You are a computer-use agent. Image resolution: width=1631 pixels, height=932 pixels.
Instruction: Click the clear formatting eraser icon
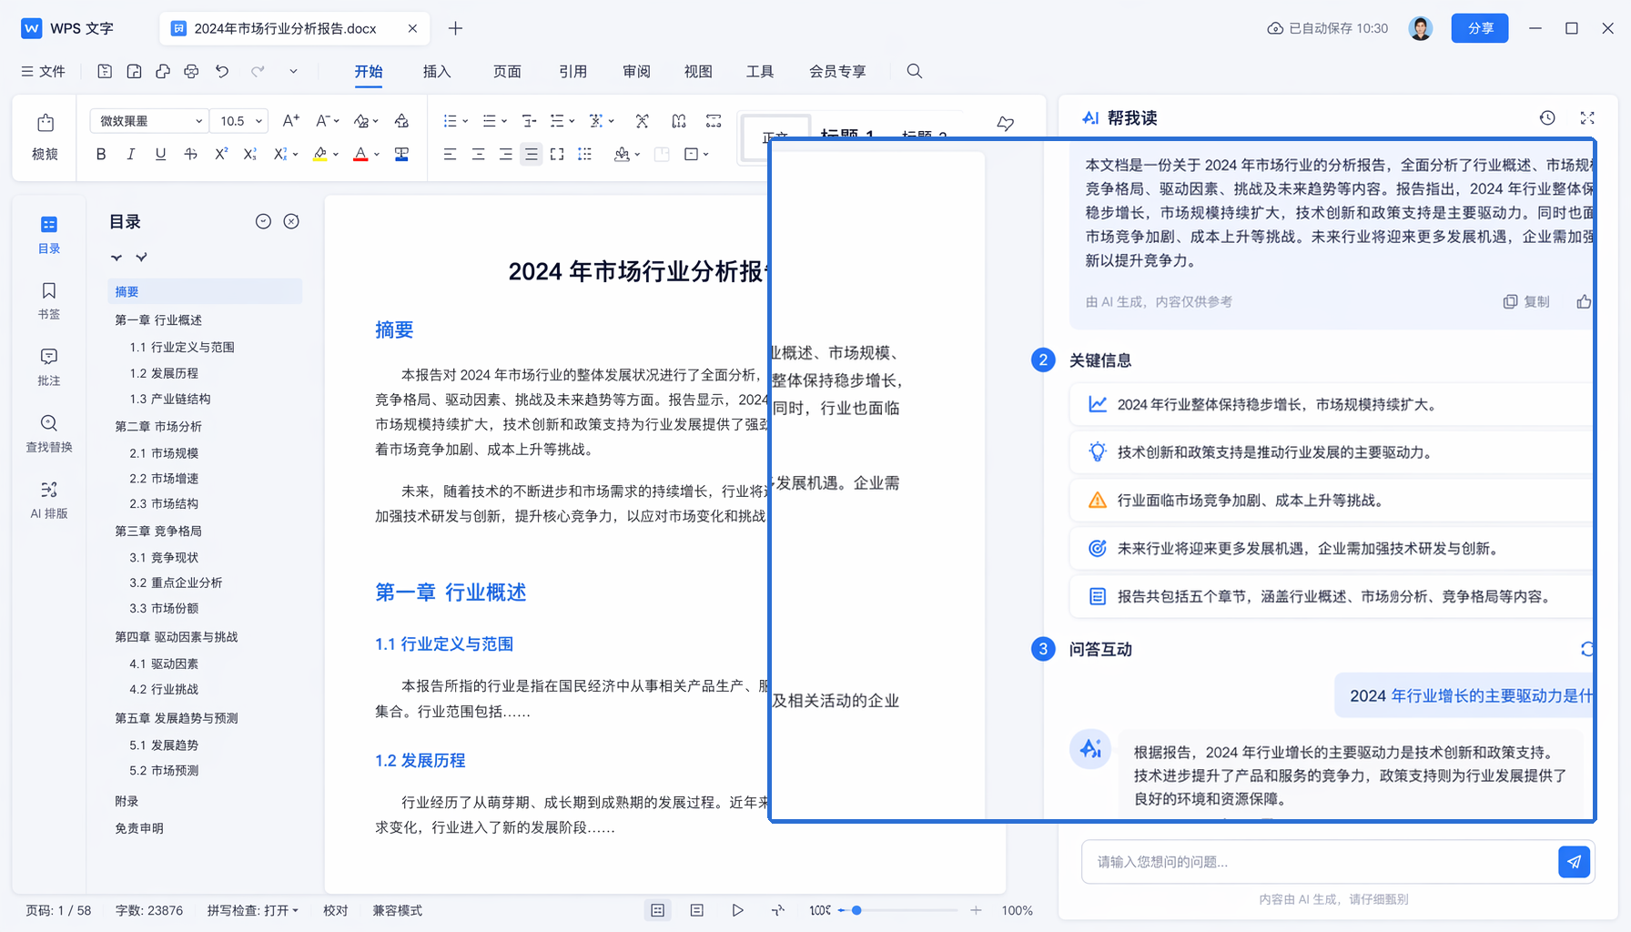coord(401,121)
